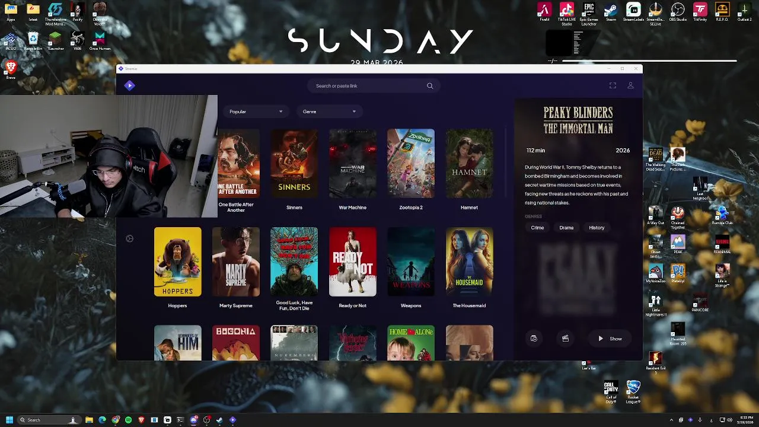Screen dimensions: 759x427
Task: Open OBS Studio desktop shortcut
Action: (678, 12)
